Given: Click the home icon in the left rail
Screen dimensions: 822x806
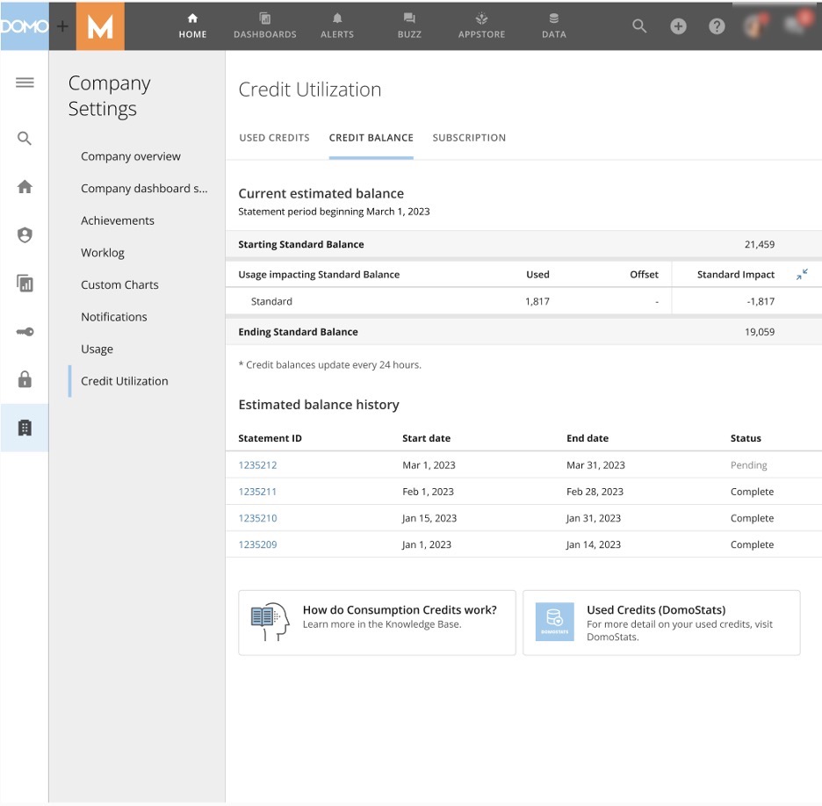Looking at the screenshot, I should tap(25, 186).
